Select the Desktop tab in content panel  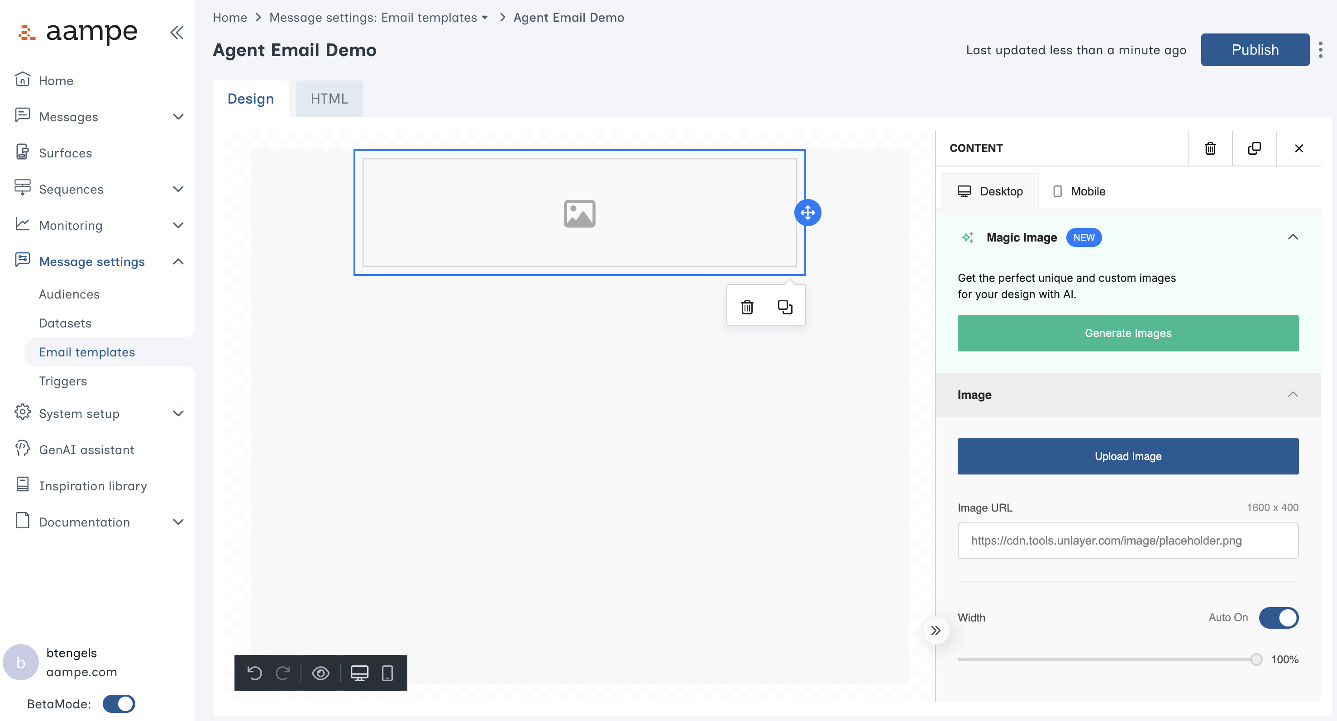pos(990,191)
